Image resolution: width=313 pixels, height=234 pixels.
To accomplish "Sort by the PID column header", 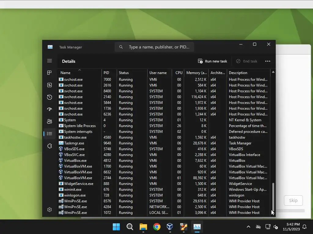I will point(109,73).
